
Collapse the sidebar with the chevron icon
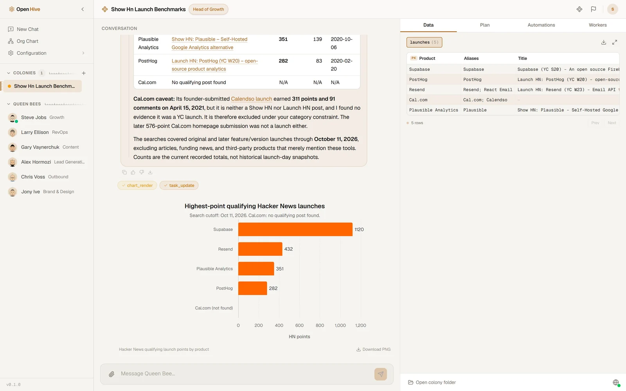tap(83, 9)
